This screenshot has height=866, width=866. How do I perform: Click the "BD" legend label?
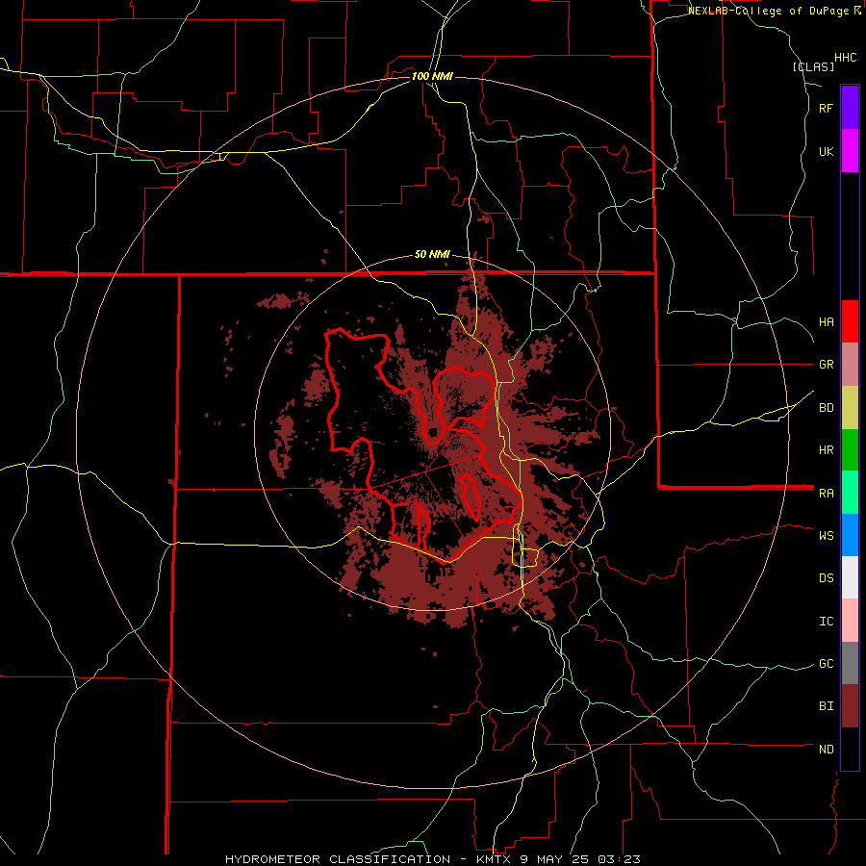coord(826,408)
